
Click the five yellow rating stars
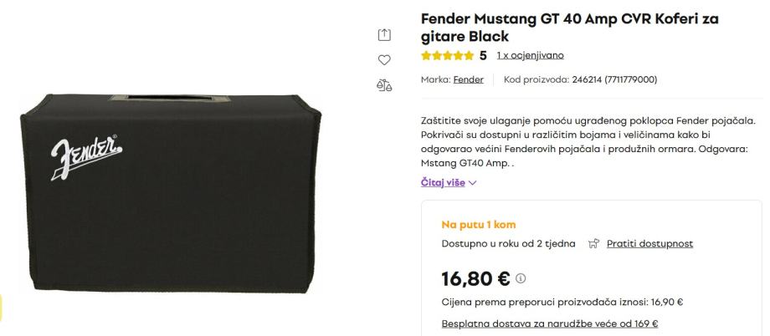(x=448, y=55)
